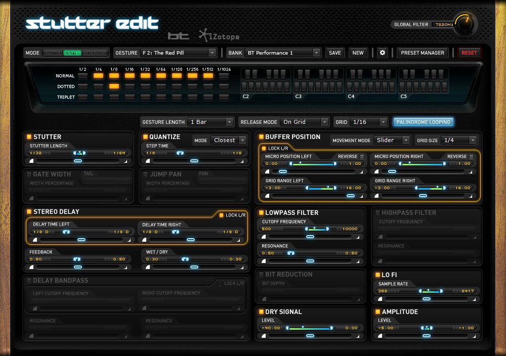Click first white key of C2 octave
Screen dimensions: 506x356
(244, 86)
